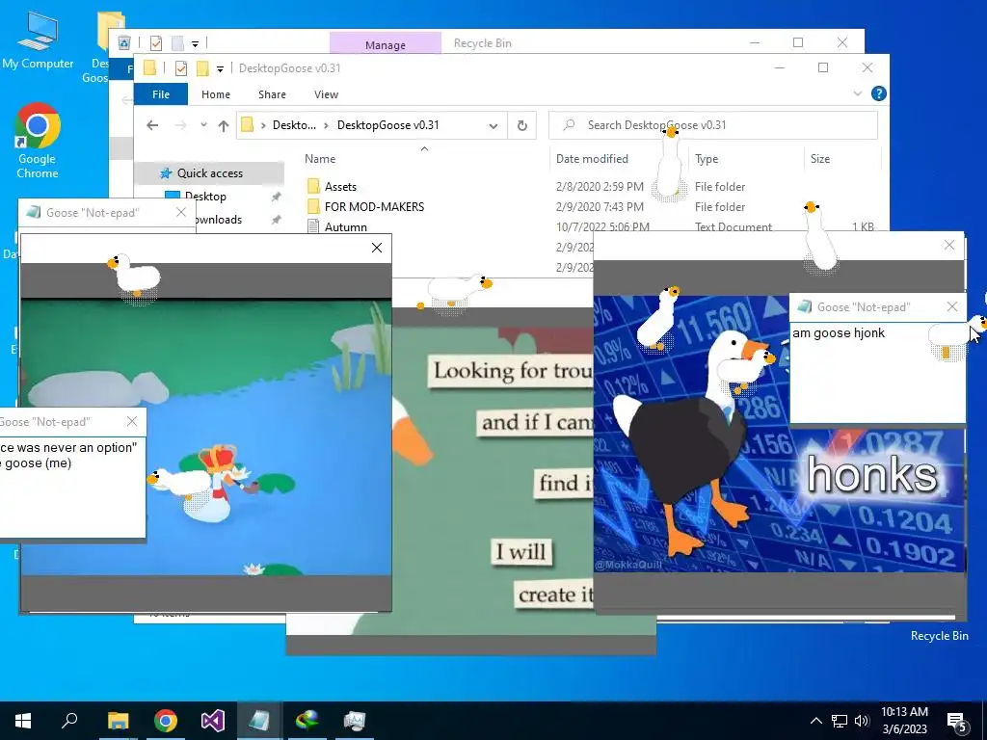
Task: Open the notification center icon
Action: pyautogui.click(x=957, y=723)
